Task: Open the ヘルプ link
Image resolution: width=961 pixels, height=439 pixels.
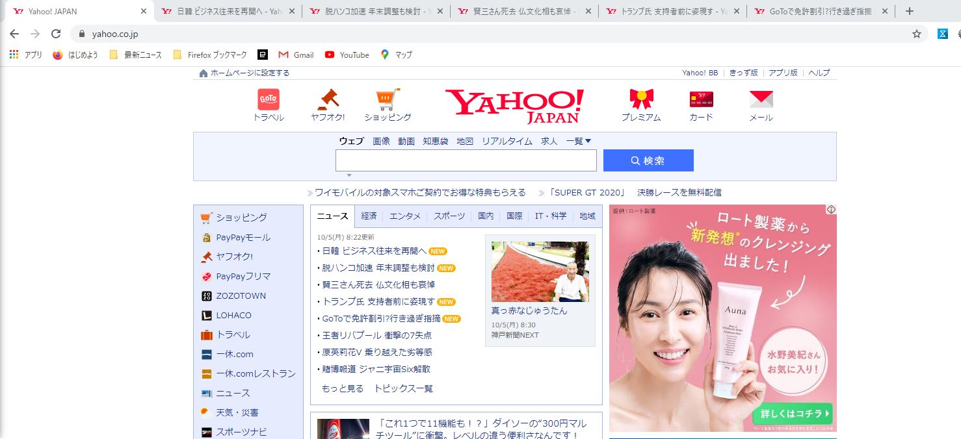Action: tap(819, 73)
